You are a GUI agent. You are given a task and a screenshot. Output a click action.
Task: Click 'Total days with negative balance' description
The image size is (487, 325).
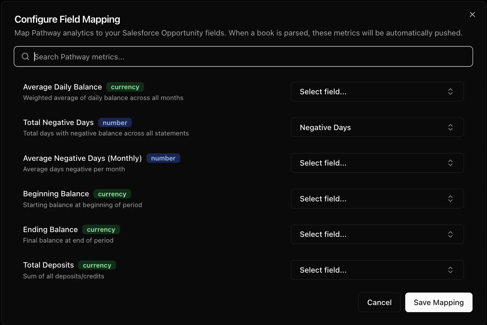tap(106, 133)
